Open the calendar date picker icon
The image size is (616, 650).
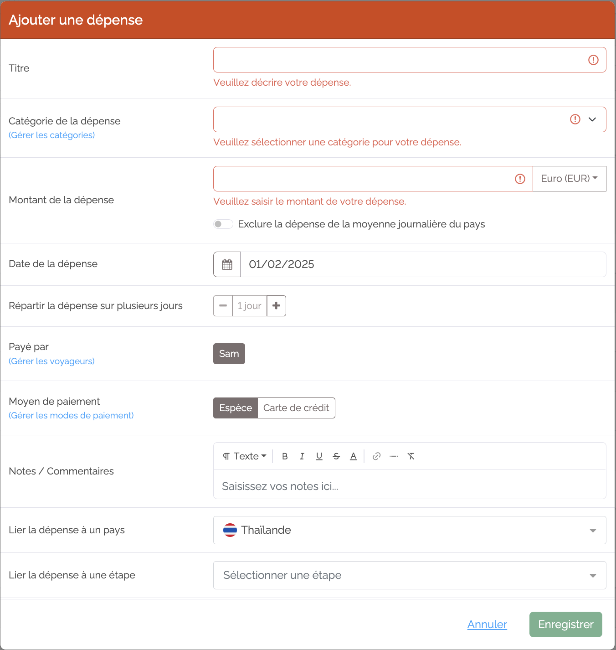227,264
